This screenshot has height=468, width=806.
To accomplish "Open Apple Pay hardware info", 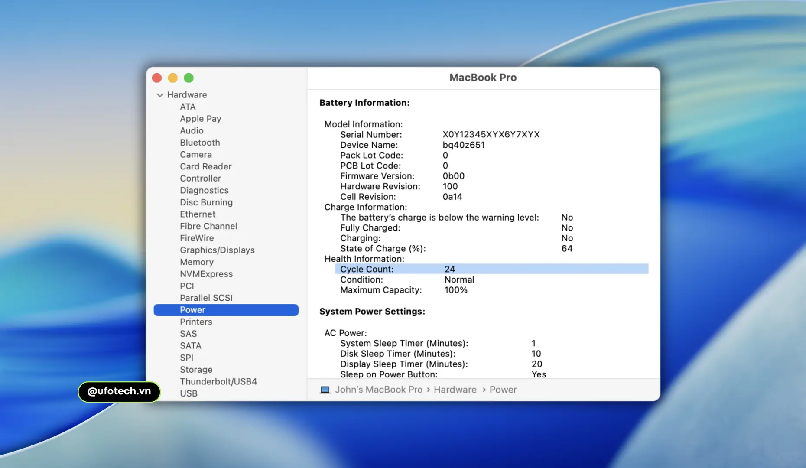I will (x=201, y=119).
